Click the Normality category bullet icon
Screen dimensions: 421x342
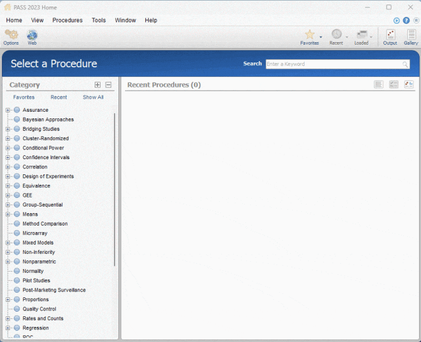(16, 271)
